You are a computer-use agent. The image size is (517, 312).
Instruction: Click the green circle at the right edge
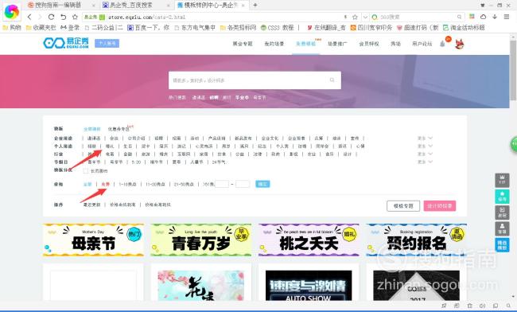click(514, 144)
